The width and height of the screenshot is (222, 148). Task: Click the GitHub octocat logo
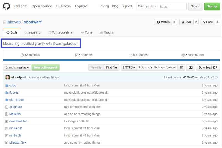(x=6, y=6)
